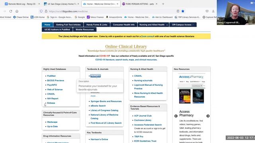Open Springer Books and Resources link
This screenshot has height=143, width=255.
click(106, 101)
